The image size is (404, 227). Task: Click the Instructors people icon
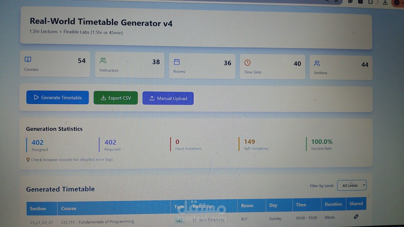point(103,60)
